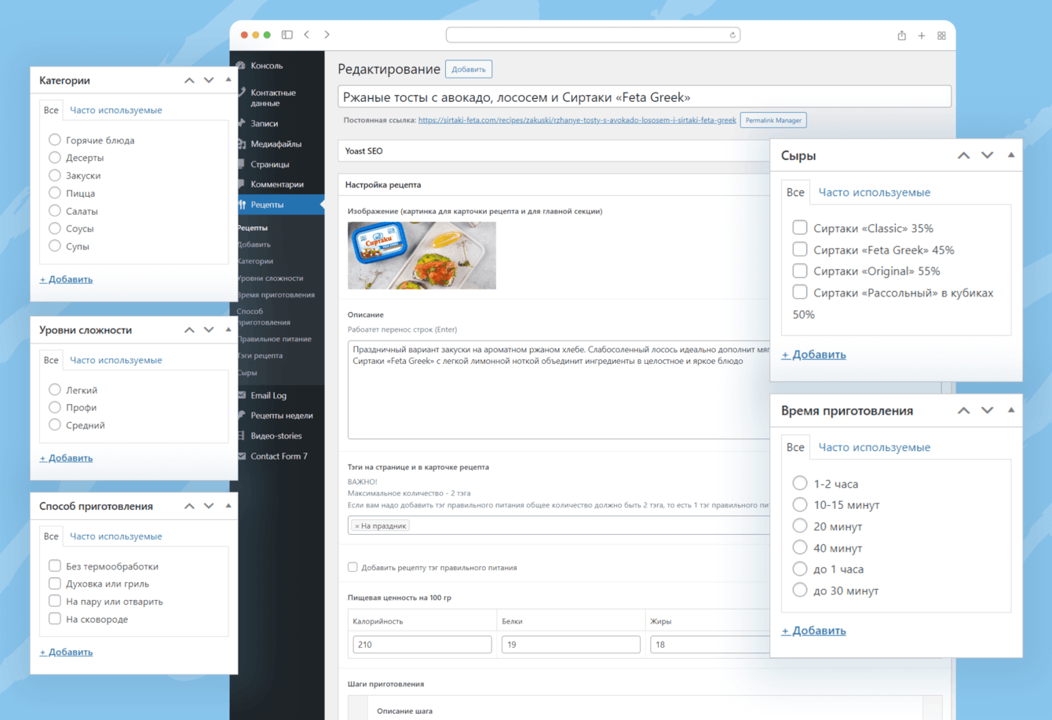Open Часто используемые tab in Время приготовления
This screenshot has width=1052, height=720.
pyautogui.click(x=874, y=447)
